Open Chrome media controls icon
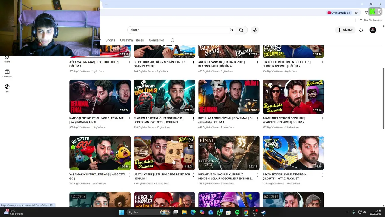This screenshot has width=385, height=217. pos(366,13)
